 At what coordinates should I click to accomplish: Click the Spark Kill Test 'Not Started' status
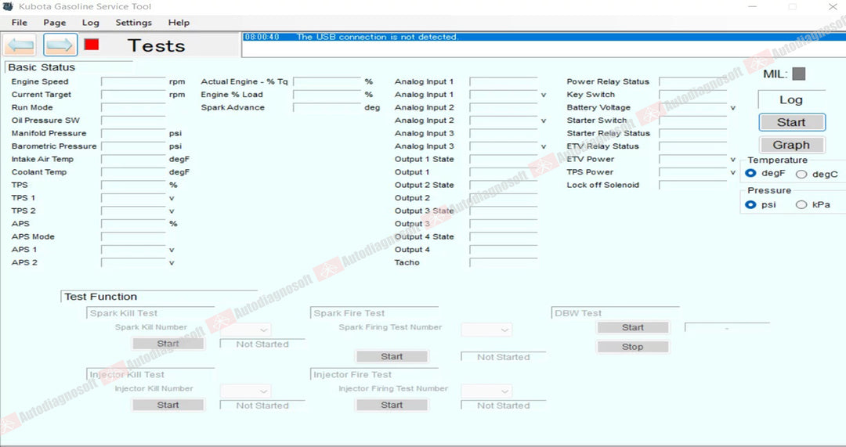tap(262, 344)
